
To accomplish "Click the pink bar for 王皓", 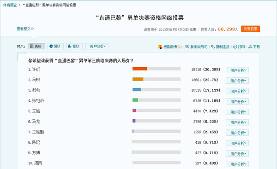I will point(134,111).
